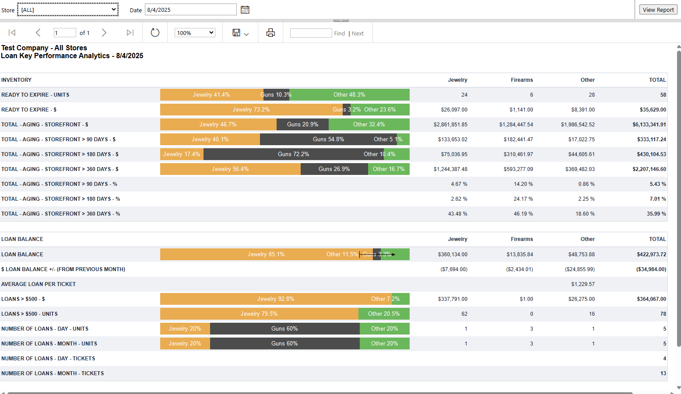Click Guns 72.2% bar segment
681x394 pixels.
click(293, 154)
